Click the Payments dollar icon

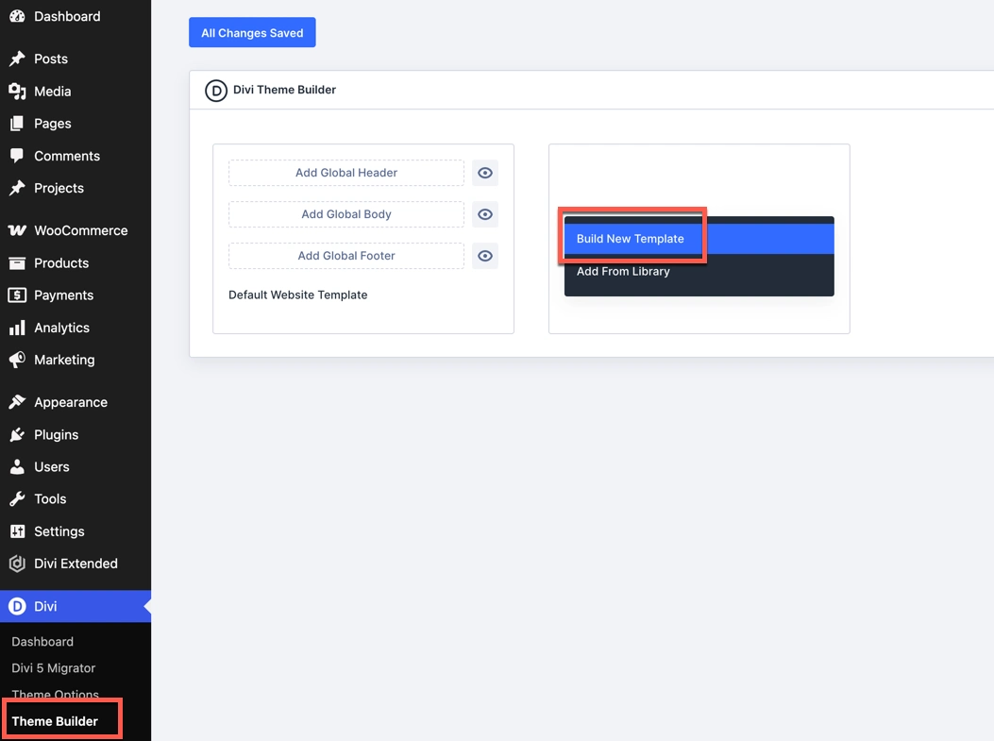pos(17,295)
